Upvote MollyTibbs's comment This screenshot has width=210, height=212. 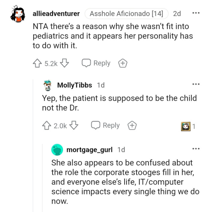pos(46,126)
